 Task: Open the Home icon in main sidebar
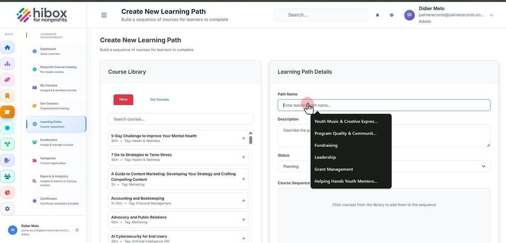click(7, 48)
